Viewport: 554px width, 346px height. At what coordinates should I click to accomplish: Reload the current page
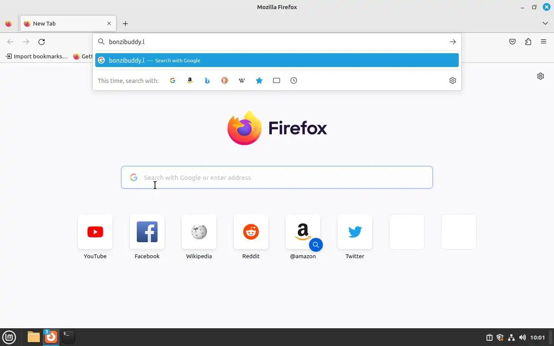[42, 42]
